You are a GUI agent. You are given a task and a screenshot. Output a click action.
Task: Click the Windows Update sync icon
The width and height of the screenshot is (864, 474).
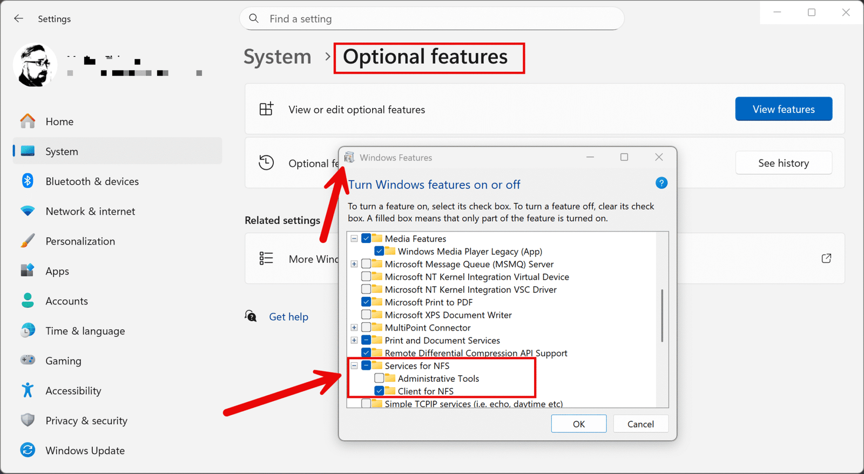pyautogui.click(x=28, y=450)
